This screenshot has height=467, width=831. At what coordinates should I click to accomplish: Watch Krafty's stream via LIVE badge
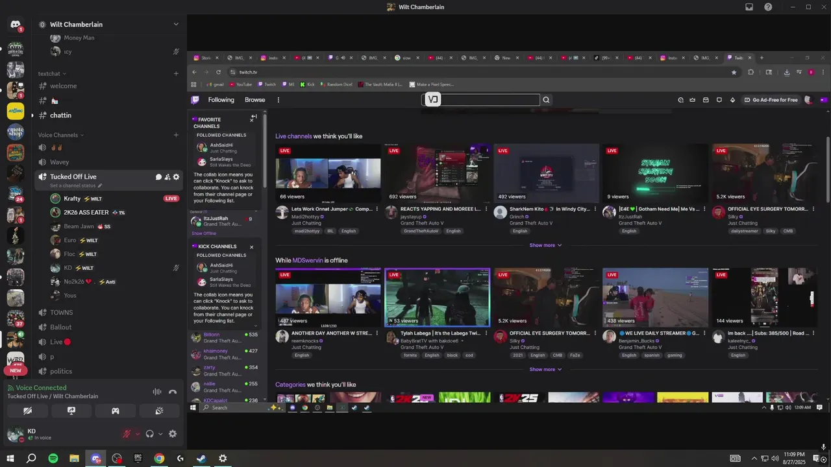(x=171, y=198)
